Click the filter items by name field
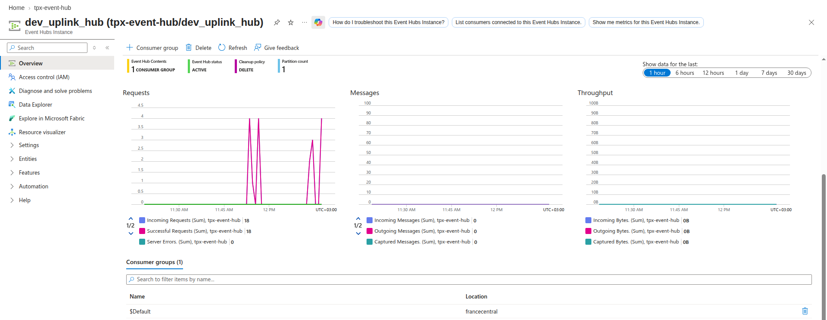Screen dimensions: 827x320 tap(469, 280)
